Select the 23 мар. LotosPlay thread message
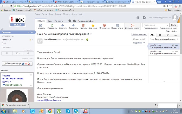 [164, 52]
